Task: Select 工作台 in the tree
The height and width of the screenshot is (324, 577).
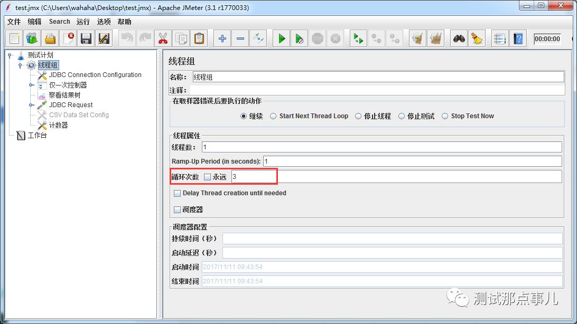Action: tap(37, 136)
